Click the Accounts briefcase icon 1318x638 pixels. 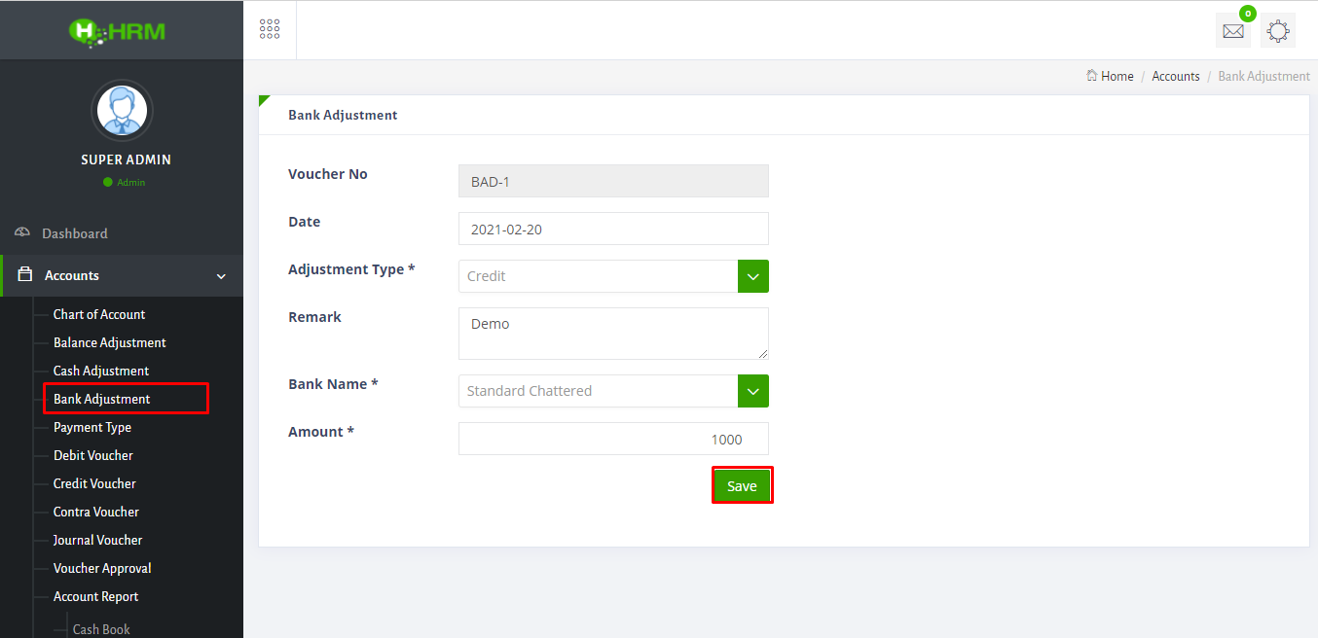(x=25, y=275)
